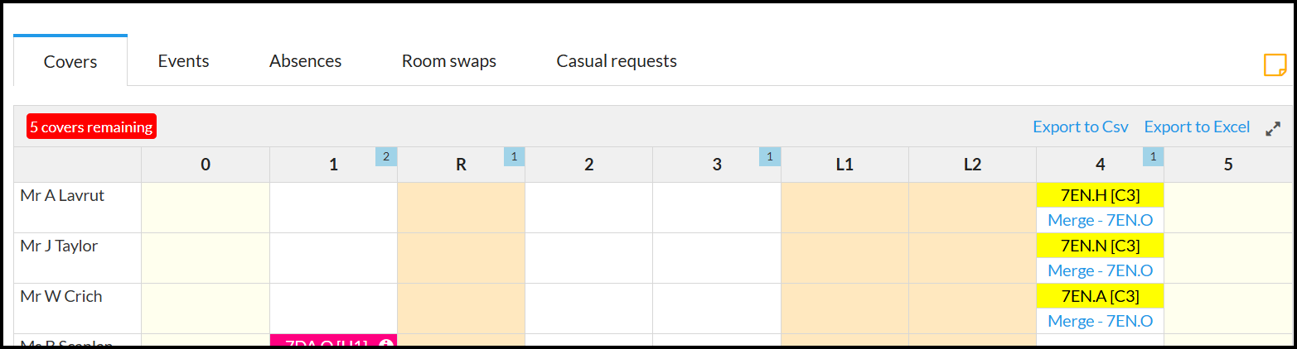Select the Covers tab
Viewport: 1297px width, 349px height.
[x=70, y=61]
